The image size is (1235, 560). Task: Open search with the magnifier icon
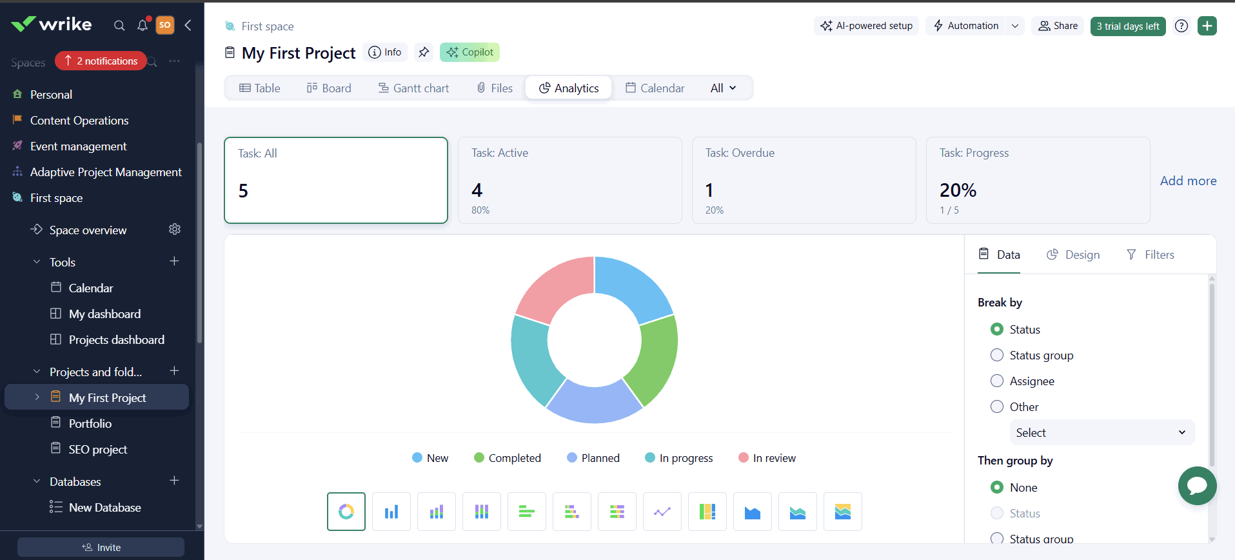[119, 25]
